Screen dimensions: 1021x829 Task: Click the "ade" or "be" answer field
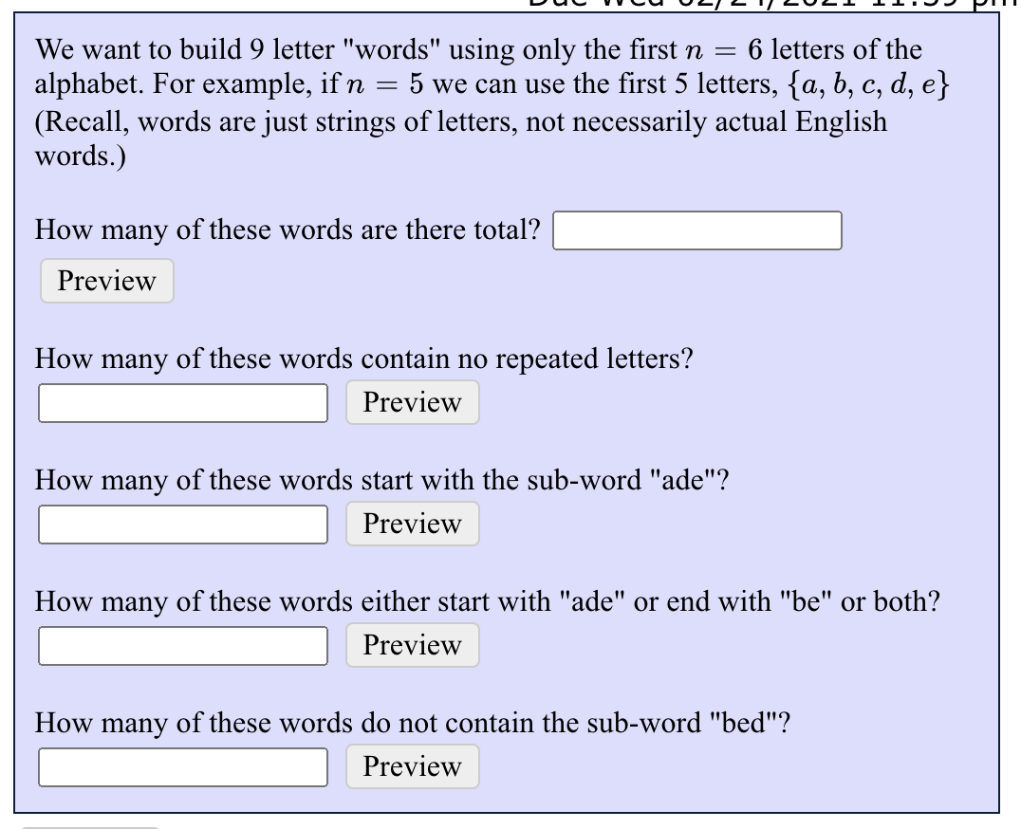183,646
